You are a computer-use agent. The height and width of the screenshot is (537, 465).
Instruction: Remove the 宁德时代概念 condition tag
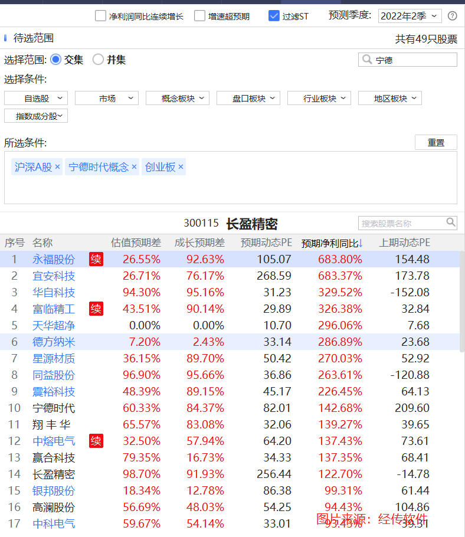click(134, 167)
